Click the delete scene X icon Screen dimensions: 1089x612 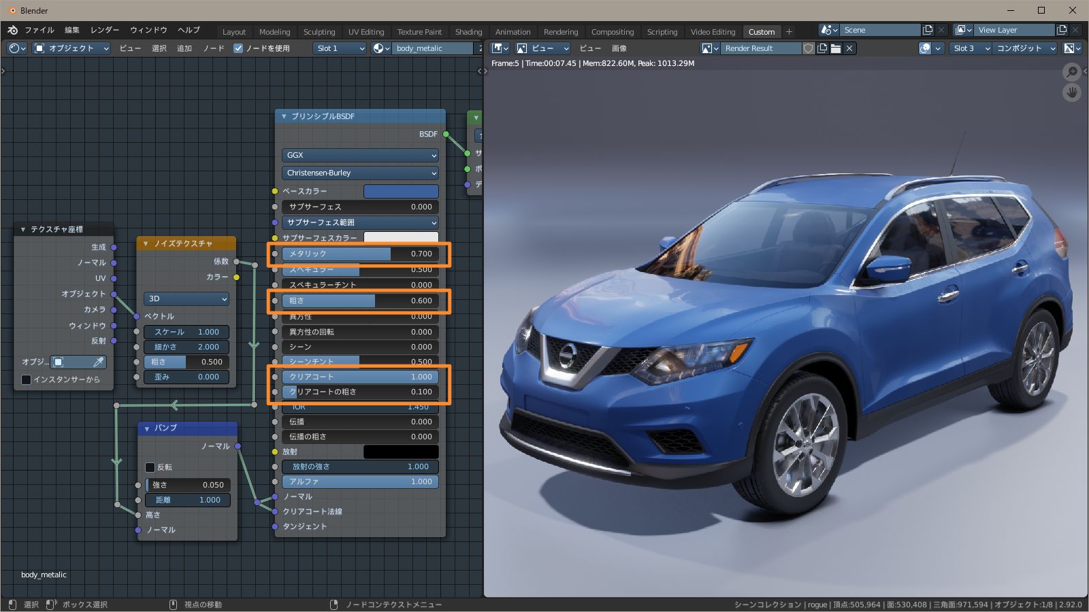[x=941, y=30]
